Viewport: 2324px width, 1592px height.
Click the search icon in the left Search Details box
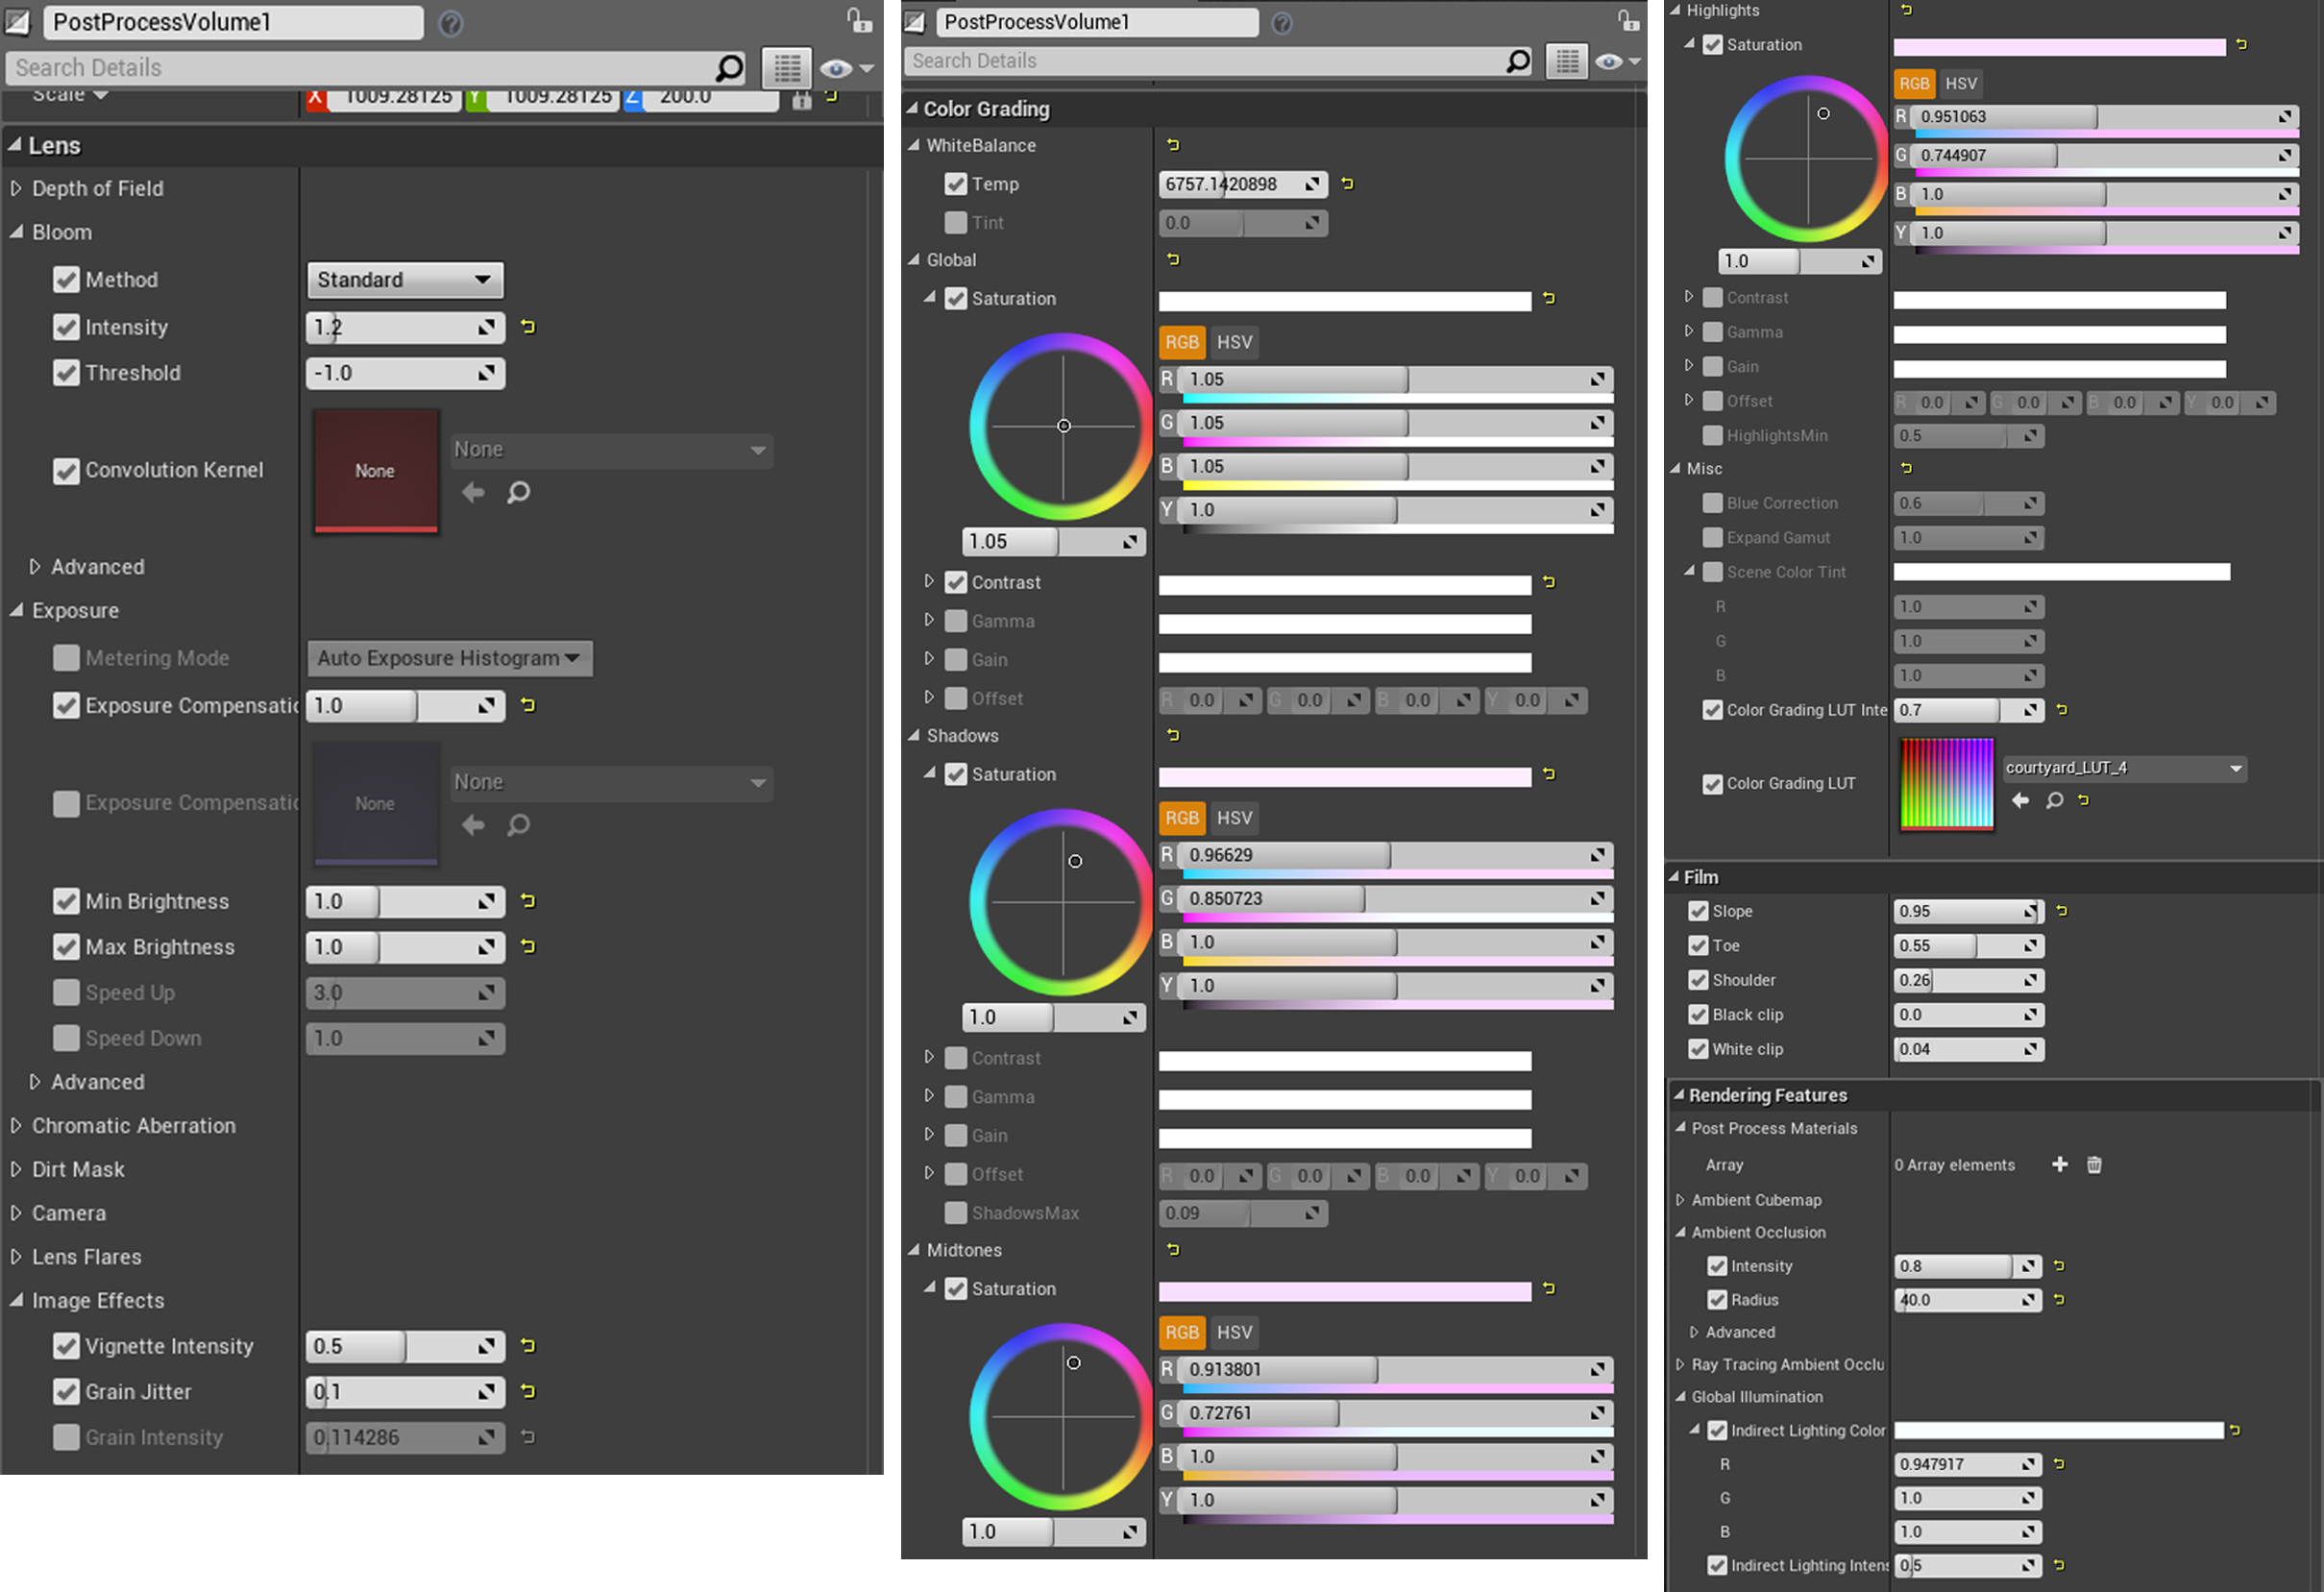click(729, 68)
